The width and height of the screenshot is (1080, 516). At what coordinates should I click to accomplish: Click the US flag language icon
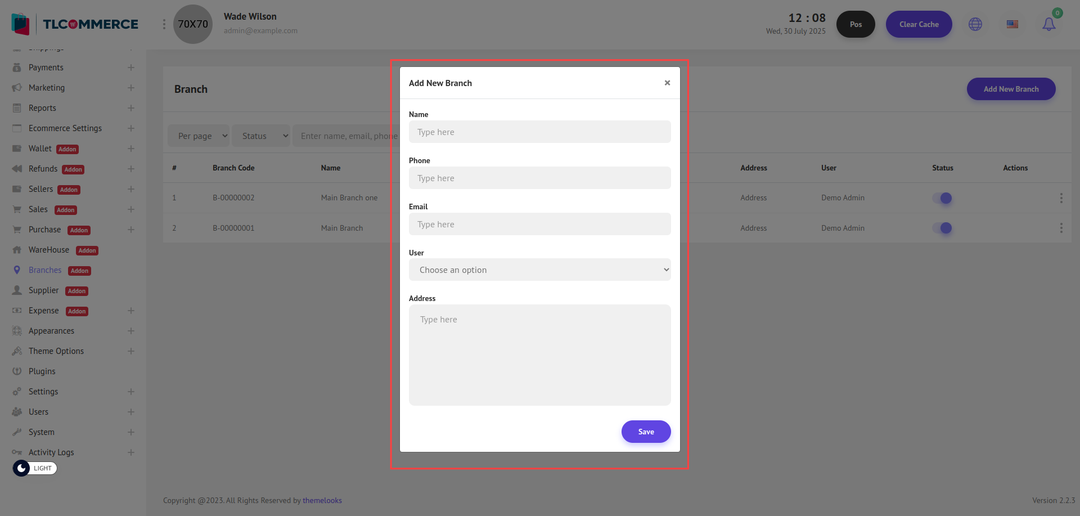coord(1012,24)
